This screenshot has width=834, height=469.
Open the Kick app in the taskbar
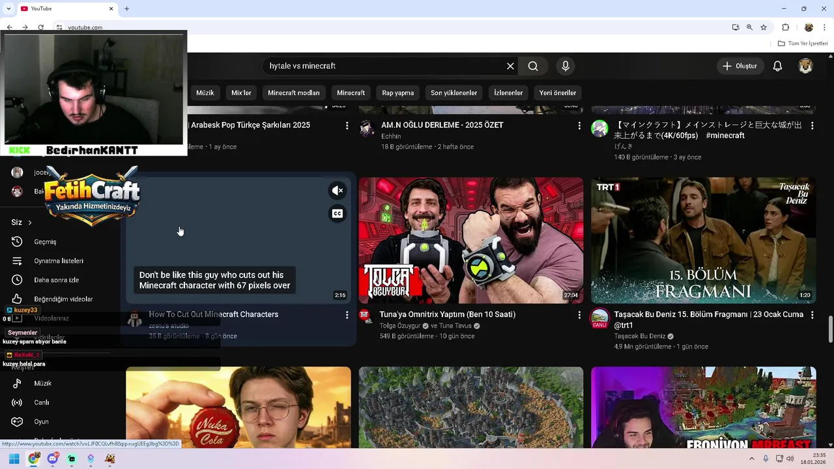tap(72, 459)
